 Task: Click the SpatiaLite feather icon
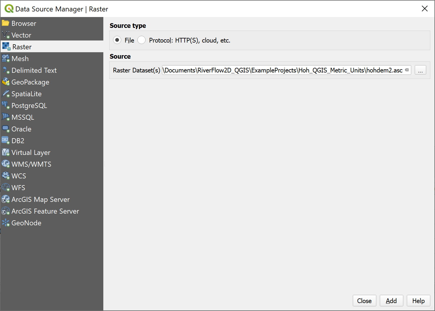tap(6, 94)
